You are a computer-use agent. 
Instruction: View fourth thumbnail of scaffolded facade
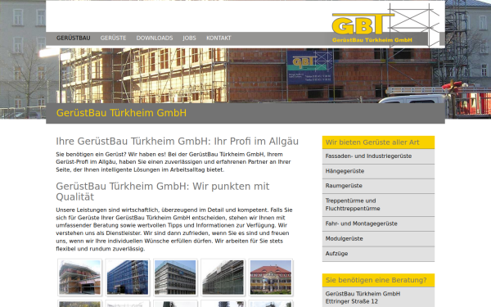click(x=223, y=278)
